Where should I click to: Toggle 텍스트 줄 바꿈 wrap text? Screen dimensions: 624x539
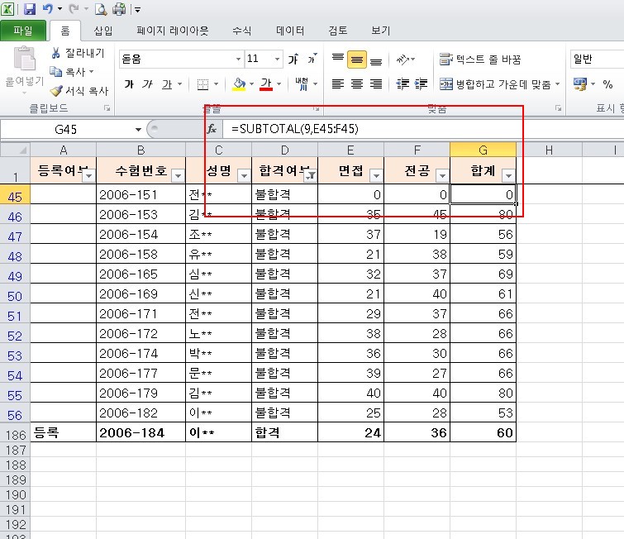(480, 60)
